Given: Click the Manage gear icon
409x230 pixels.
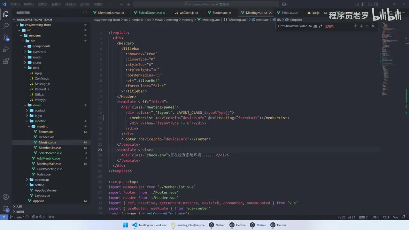Looking at the screenshot, I should point(6,209).
